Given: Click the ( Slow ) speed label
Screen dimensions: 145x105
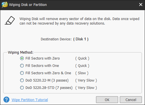Looking at the screenshot, I should 82,73.
